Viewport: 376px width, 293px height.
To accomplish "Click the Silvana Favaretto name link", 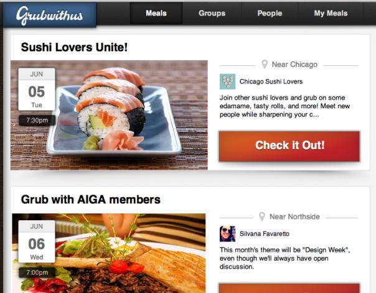I will [x=264, y=234].
